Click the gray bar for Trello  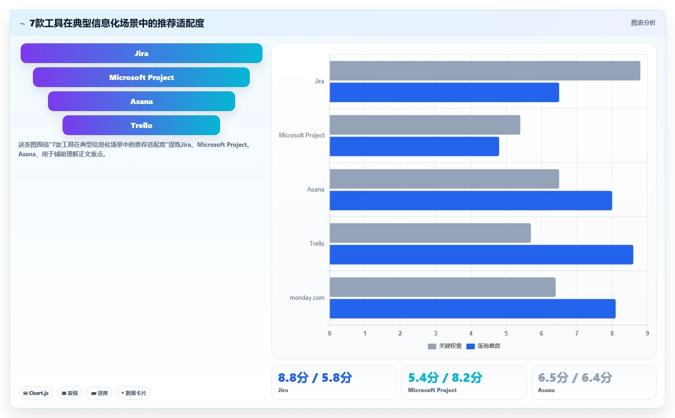point(430,233)
